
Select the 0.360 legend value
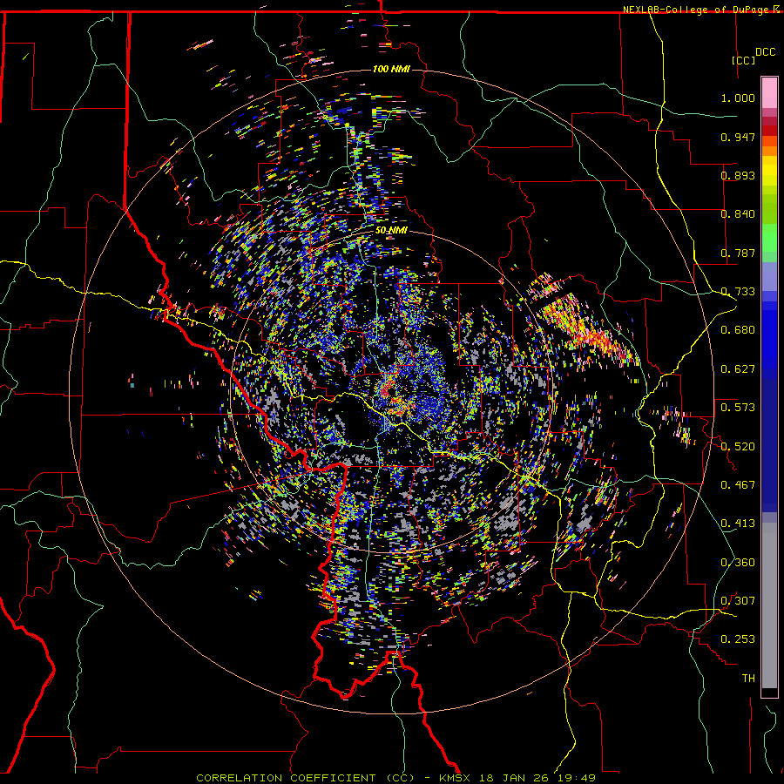point(738,563)
